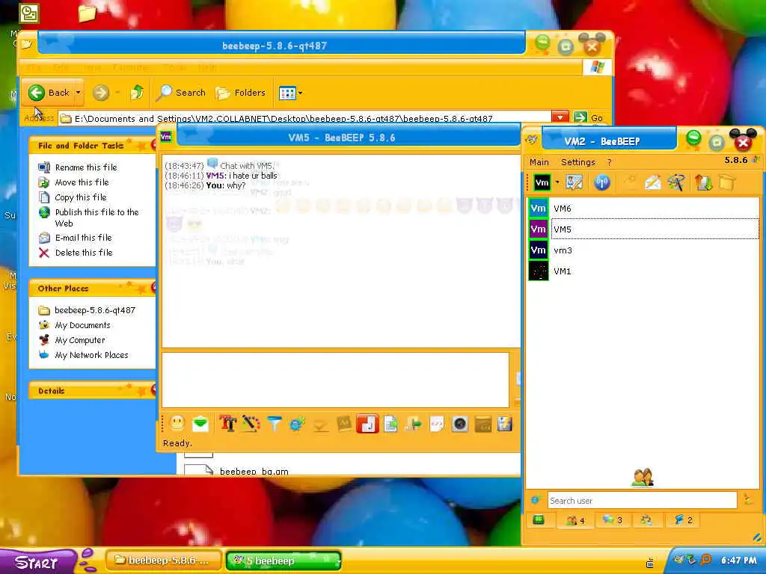The image size is (766, 574).
Task: Click Publish this file to the Web
Action: [96, 217]
